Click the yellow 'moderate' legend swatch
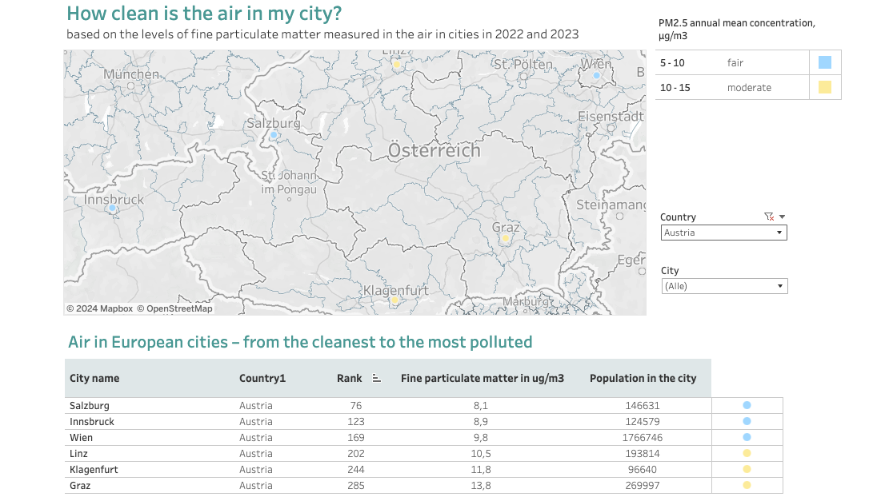The height and width of the screenshot is (497, 885). coord(825,87)
